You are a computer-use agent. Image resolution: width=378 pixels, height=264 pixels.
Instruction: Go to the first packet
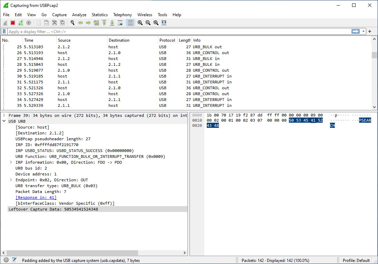104,23
